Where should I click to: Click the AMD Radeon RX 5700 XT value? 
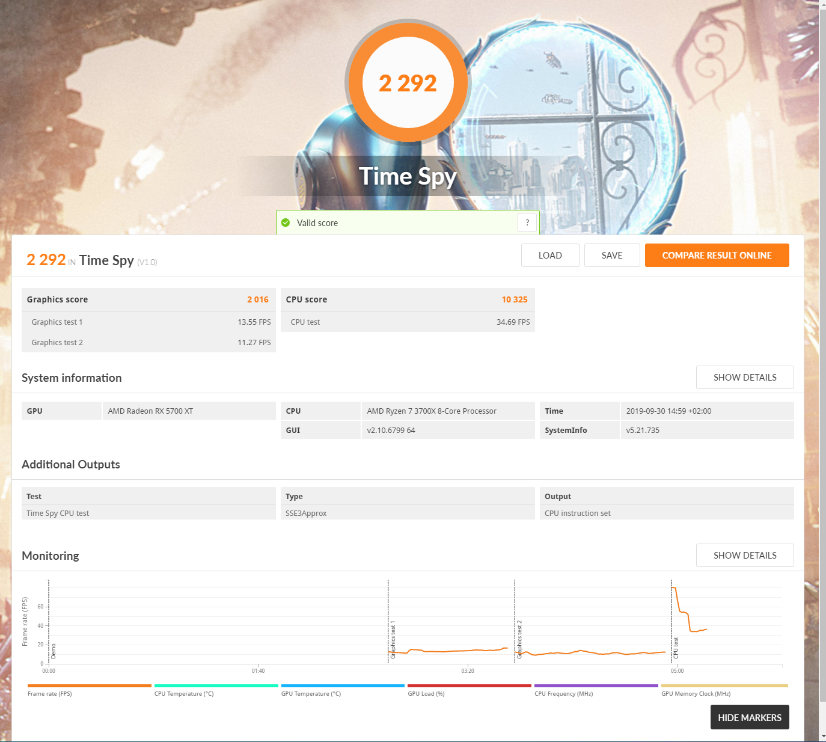[150, 411]
